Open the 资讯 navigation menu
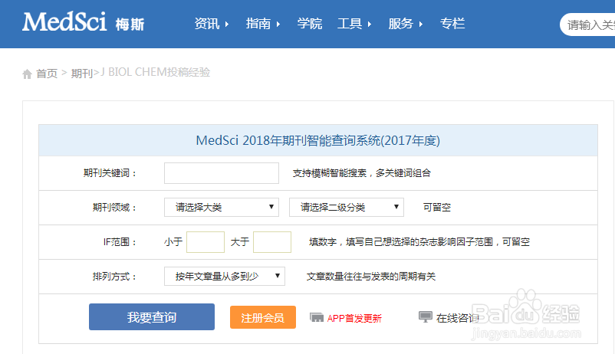The image size is (615, 354). click(x=212, y=24)
